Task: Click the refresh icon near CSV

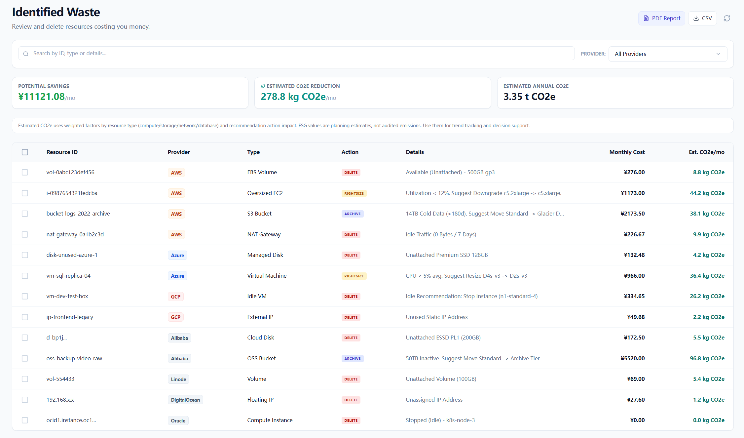Action: pyautogui.click(x=726, y=18)
